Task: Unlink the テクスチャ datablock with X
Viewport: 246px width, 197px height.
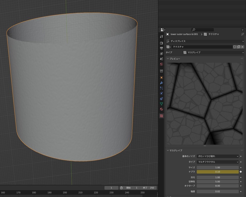Action: (x=242, y=47)
